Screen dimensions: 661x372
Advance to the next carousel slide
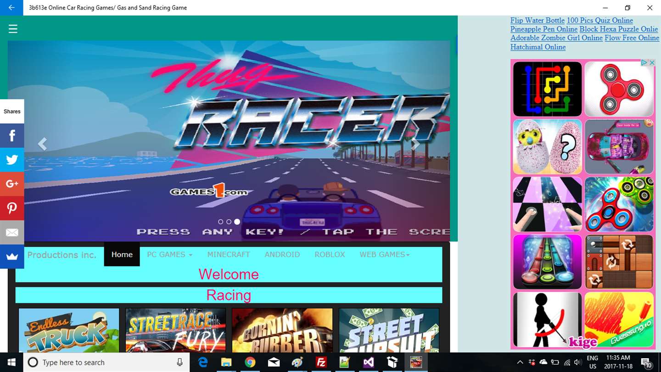(415, 144)
